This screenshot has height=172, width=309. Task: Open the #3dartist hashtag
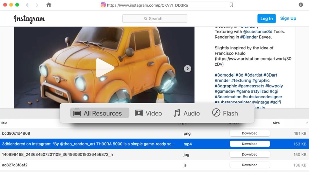(253, 75)
